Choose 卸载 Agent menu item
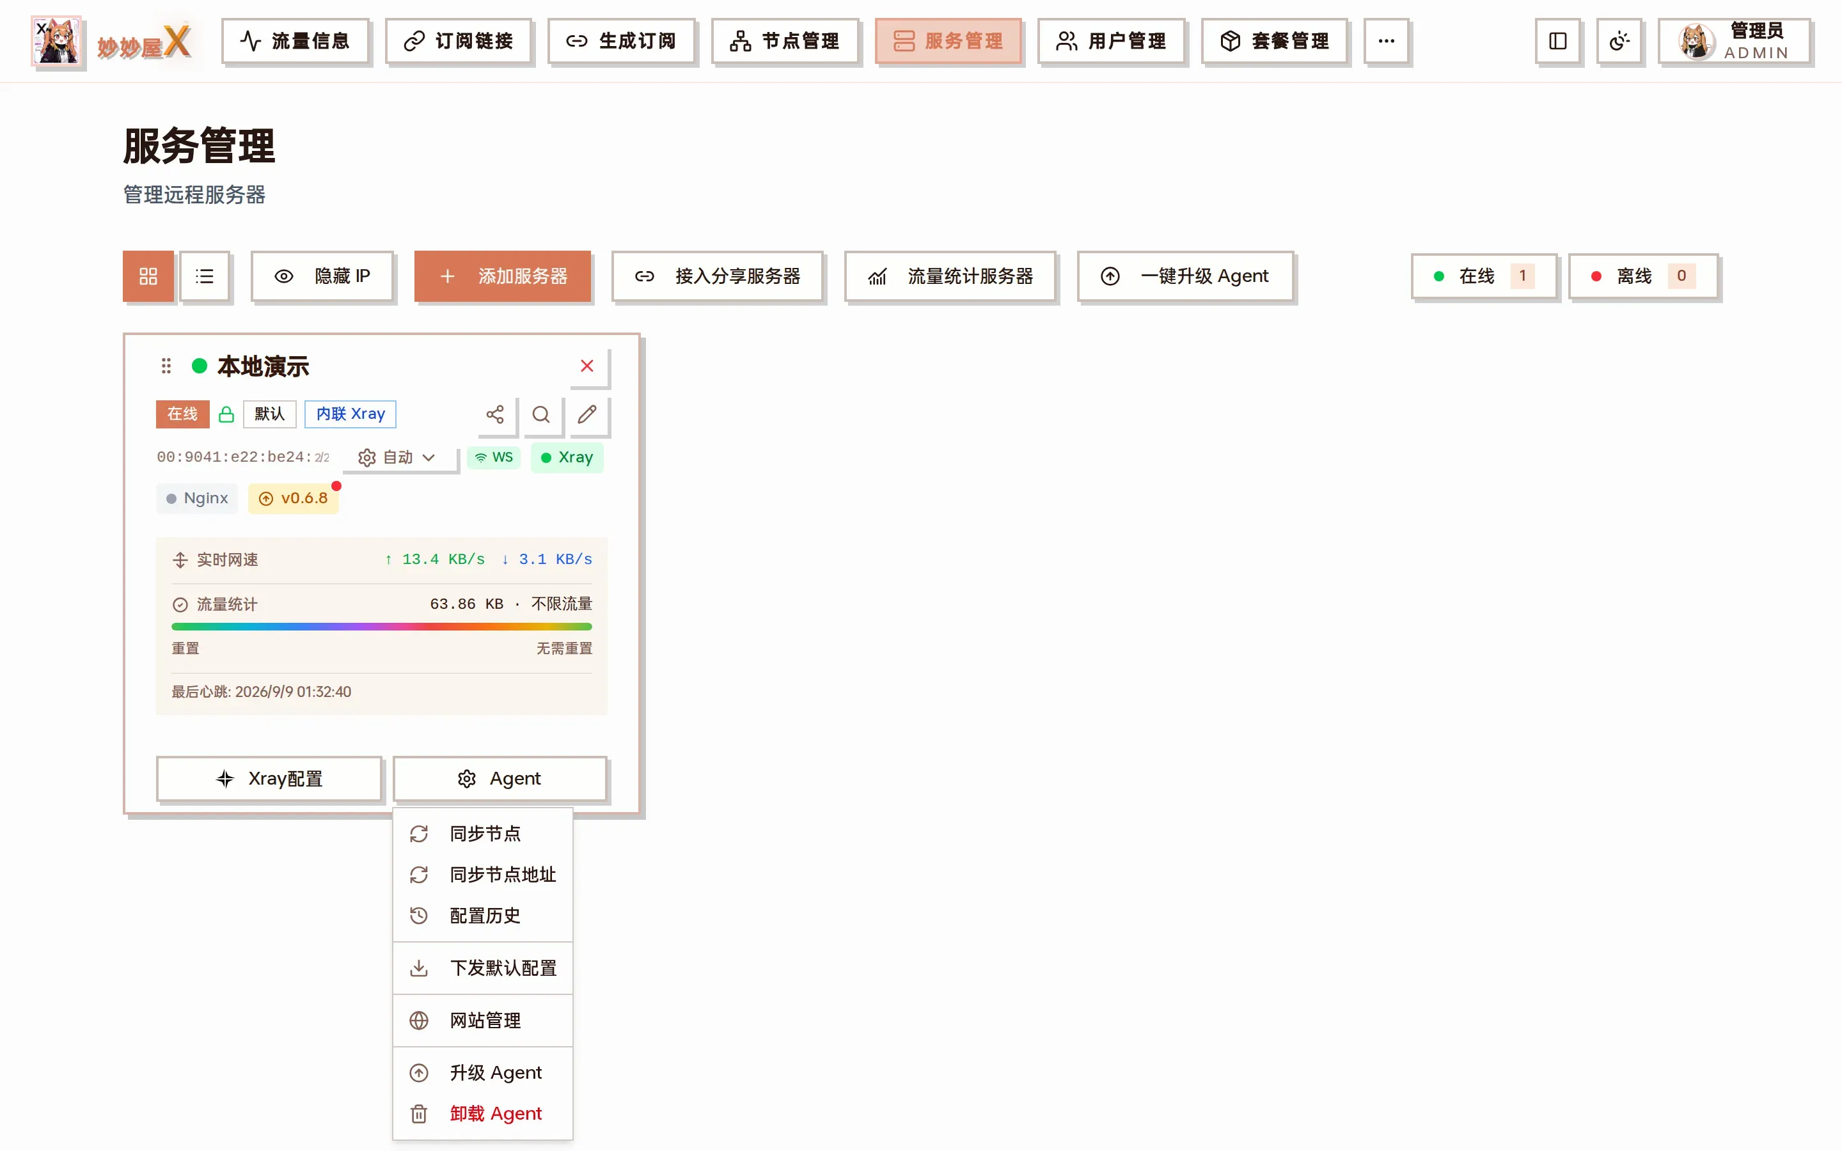 [483, 1115]
